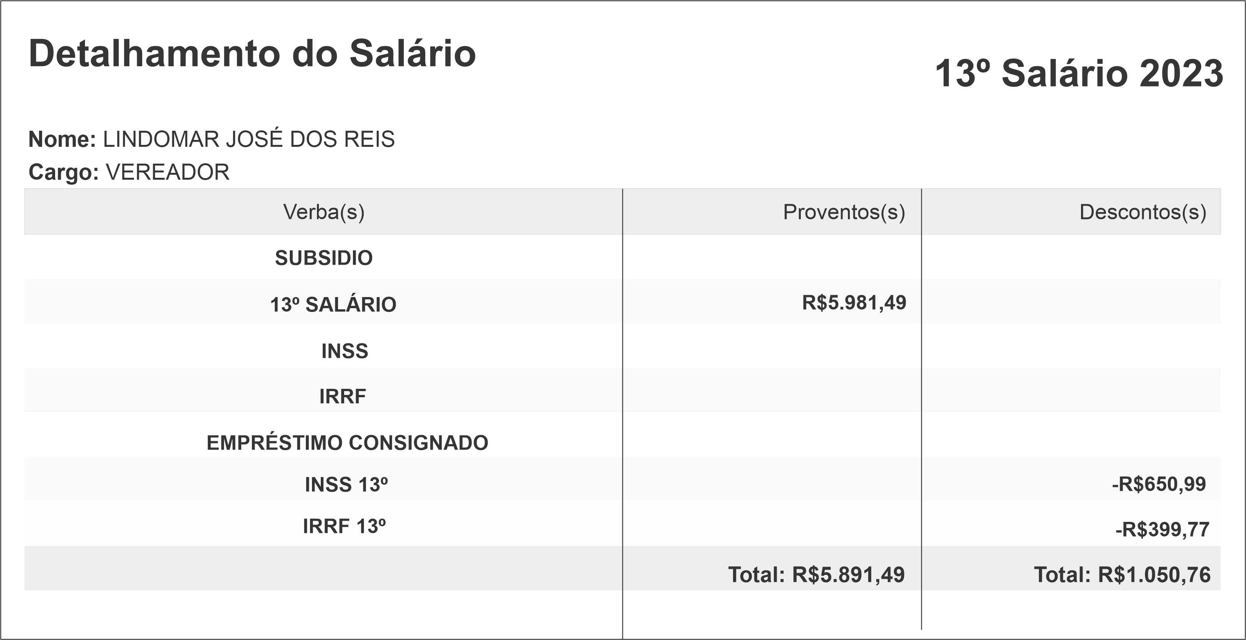This screenshot has width=1246, height=640.
Task: Click the descontos total R$1.050,76
Action: (1122, 575)
